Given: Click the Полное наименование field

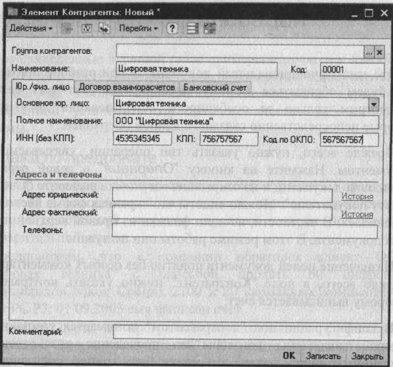Looking at the screenshot, I should (x=246, y=121).
